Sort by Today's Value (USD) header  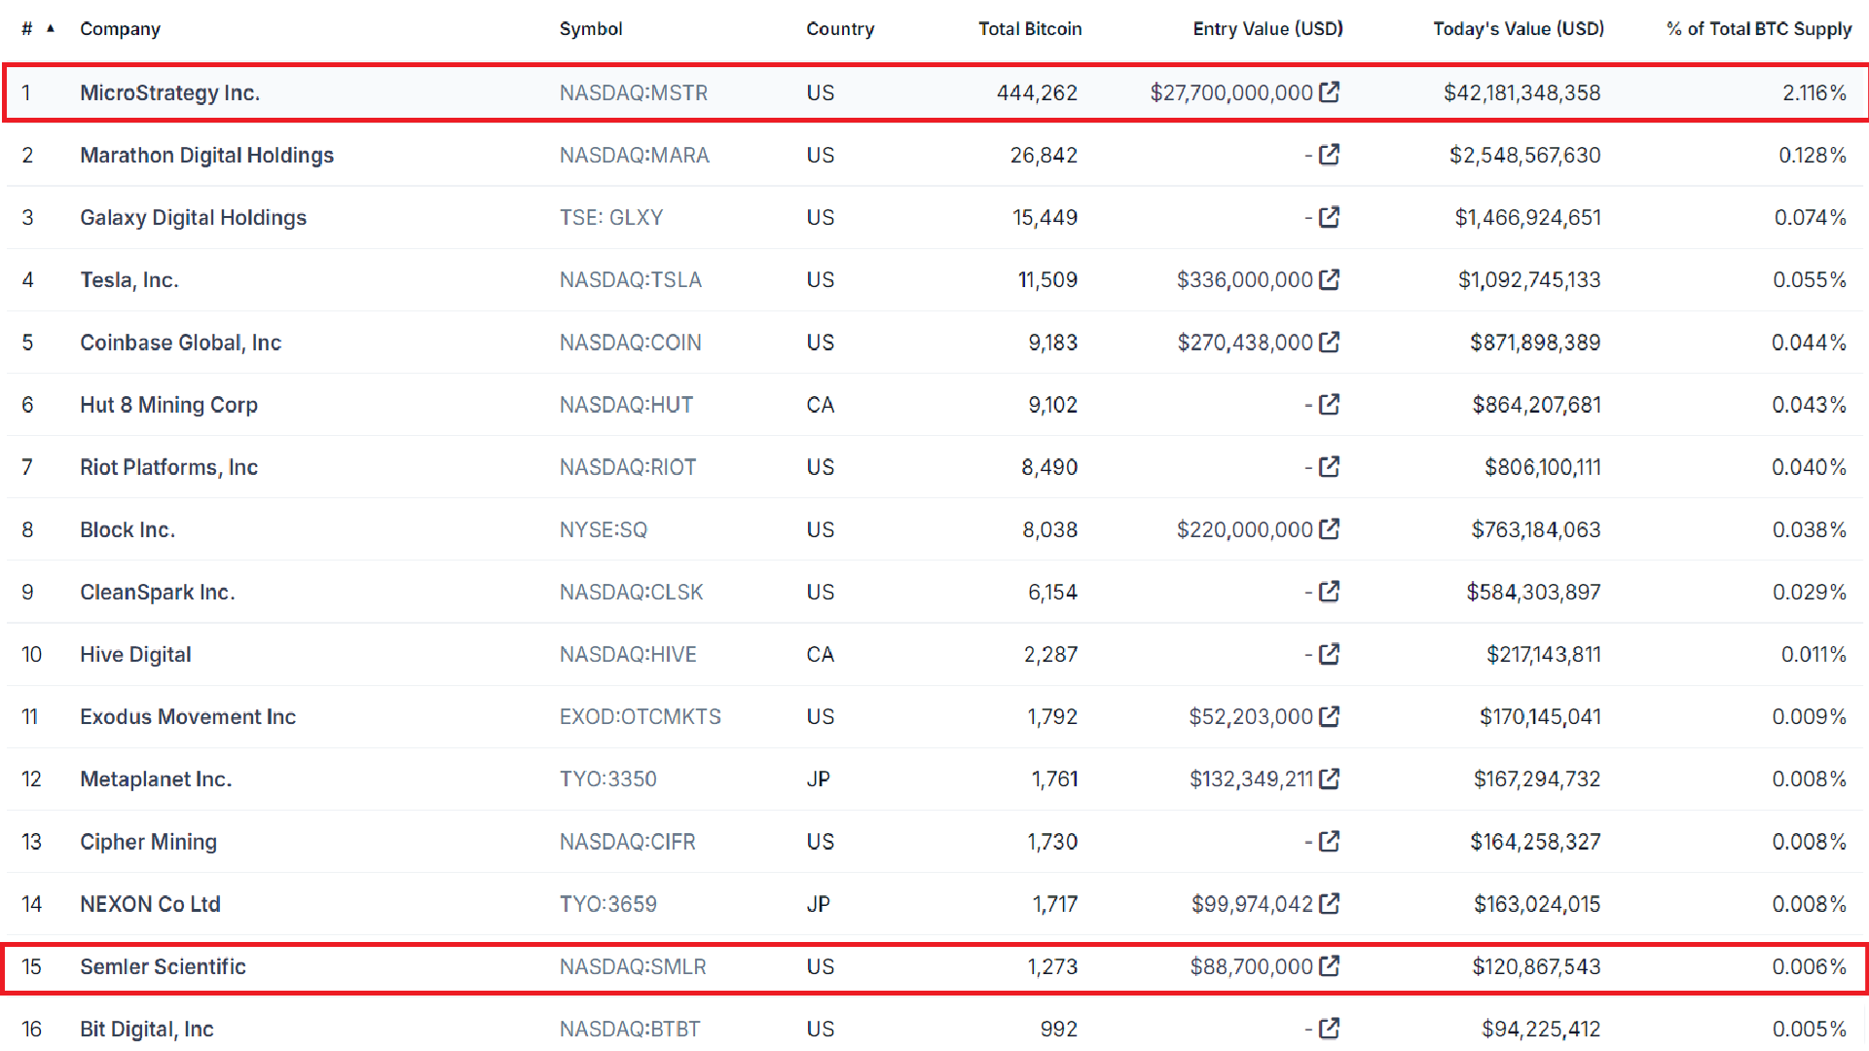pos(1519,29)
